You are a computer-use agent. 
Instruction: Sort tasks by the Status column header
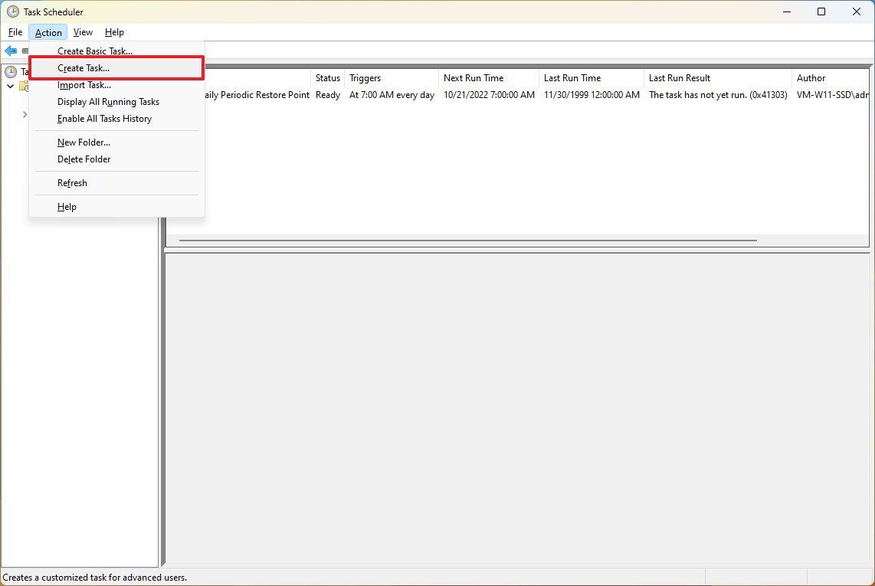(327, 77)
